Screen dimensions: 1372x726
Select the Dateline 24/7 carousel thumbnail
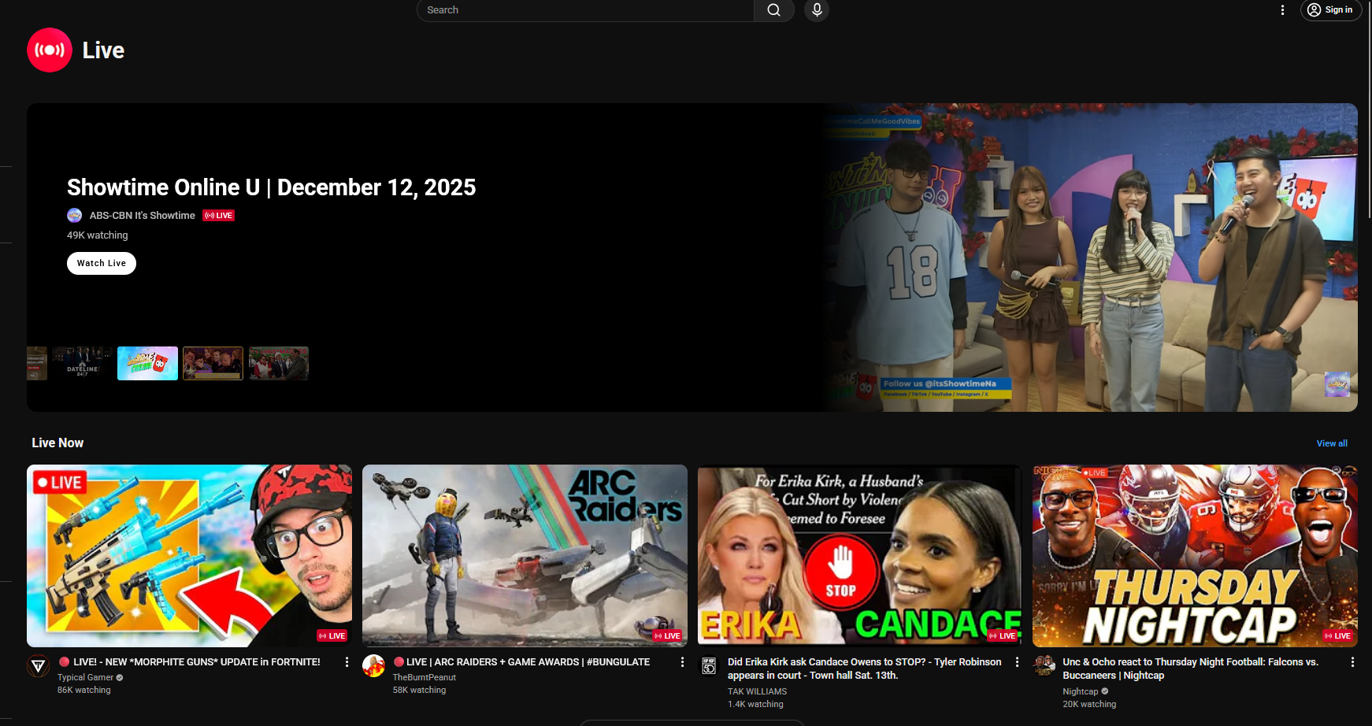pos(83,364)
